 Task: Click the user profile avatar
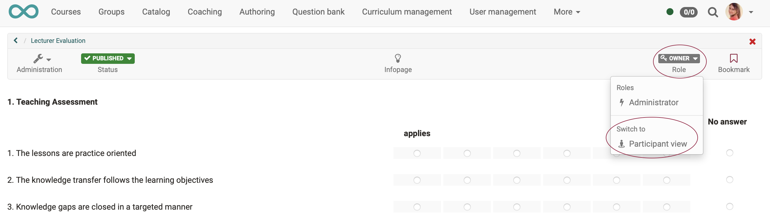click(734, 12)
